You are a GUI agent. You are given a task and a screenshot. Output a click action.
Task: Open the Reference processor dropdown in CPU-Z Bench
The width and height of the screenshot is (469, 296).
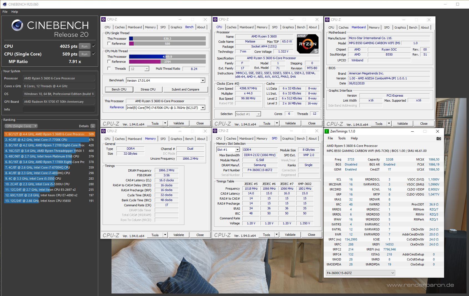[203, 108]
